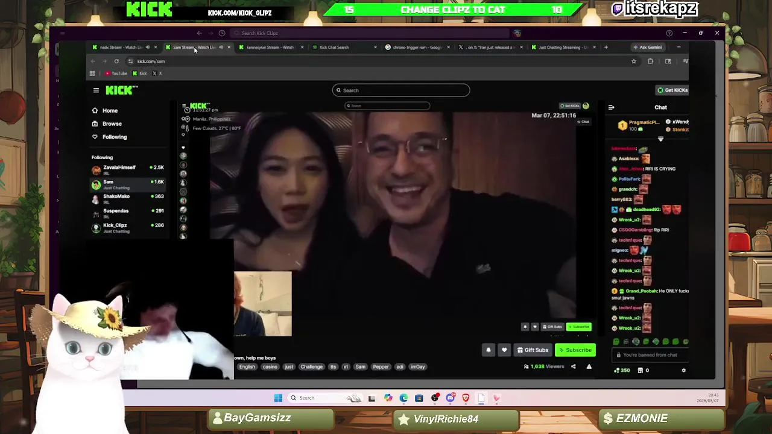This screenshot has width=772, height=434.
Task: Select the Pepper stream tag
Action: point(381,366)
